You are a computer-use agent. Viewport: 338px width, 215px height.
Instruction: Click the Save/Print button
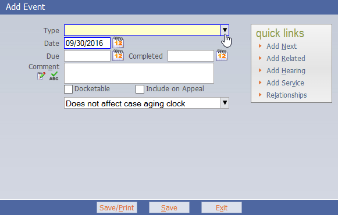pyautogui.click(x=117, y=207)
